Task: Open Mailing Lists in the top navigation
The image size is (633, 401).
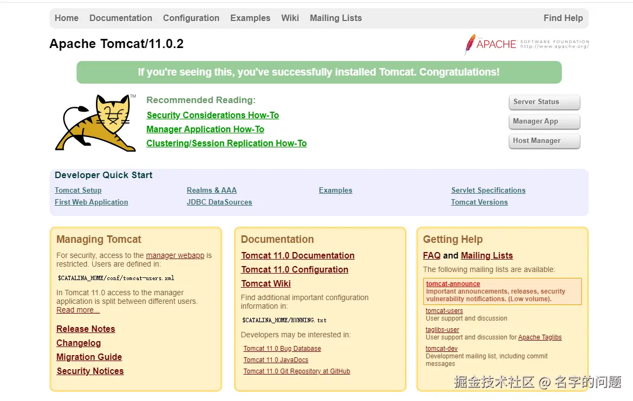Action: [335, 18]
